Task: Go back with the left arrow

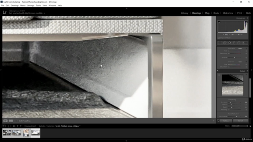Action: coord(17,126)
